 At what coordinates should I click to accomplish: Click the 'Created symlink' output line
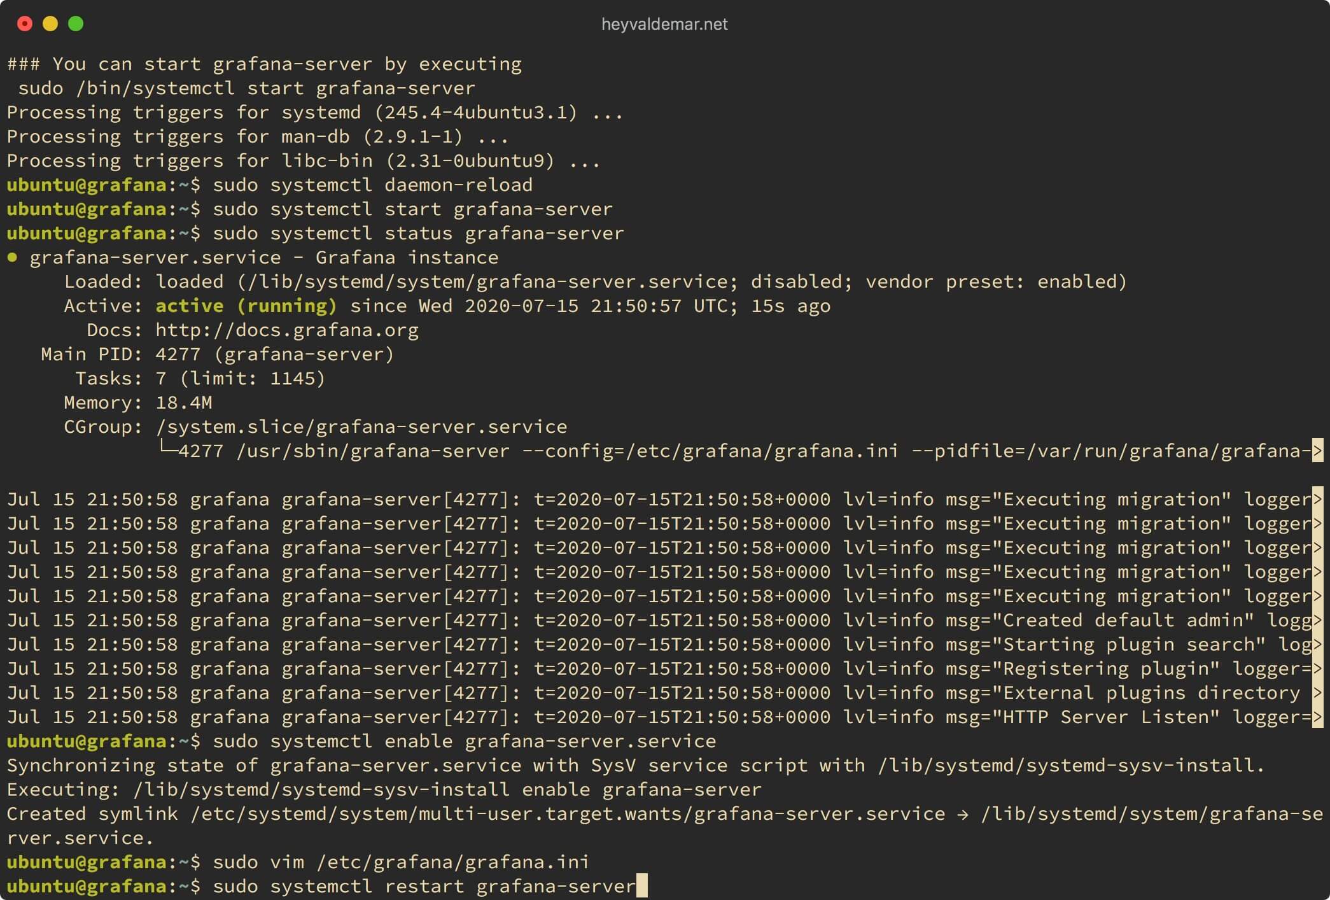[664, 826]
